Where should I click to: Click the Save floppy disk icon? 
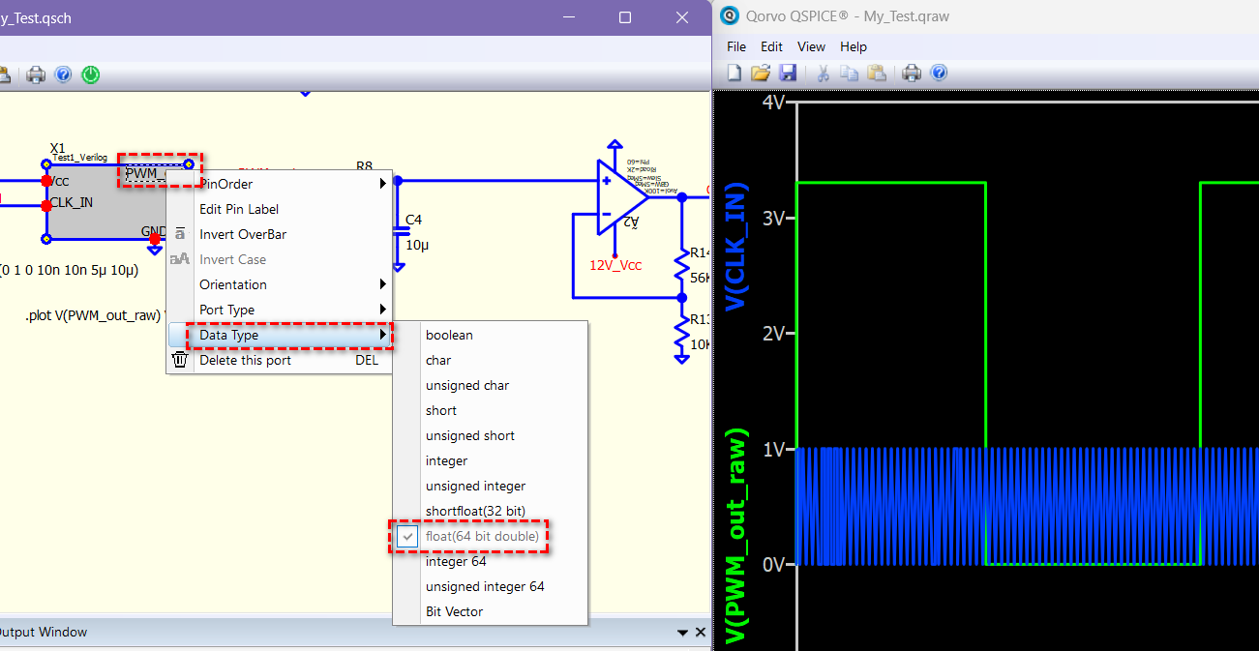tap(788, 73)
